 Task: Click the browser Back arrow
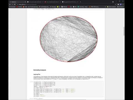(x=10, y=4)
